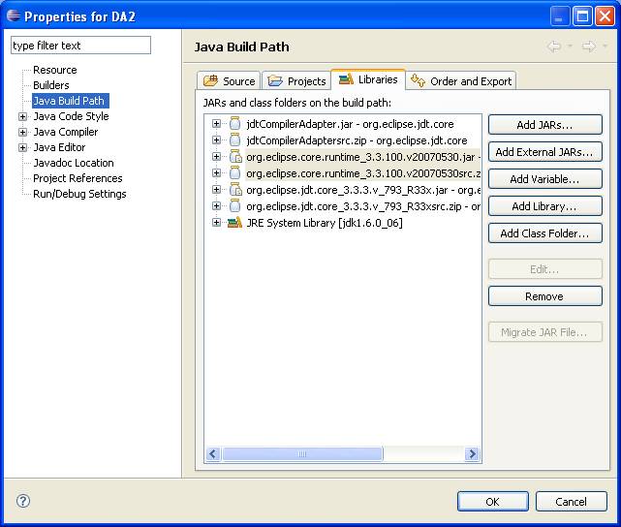Select Java Editor tree item
This screenshot has width=621, height=527.
pos(59,147)
